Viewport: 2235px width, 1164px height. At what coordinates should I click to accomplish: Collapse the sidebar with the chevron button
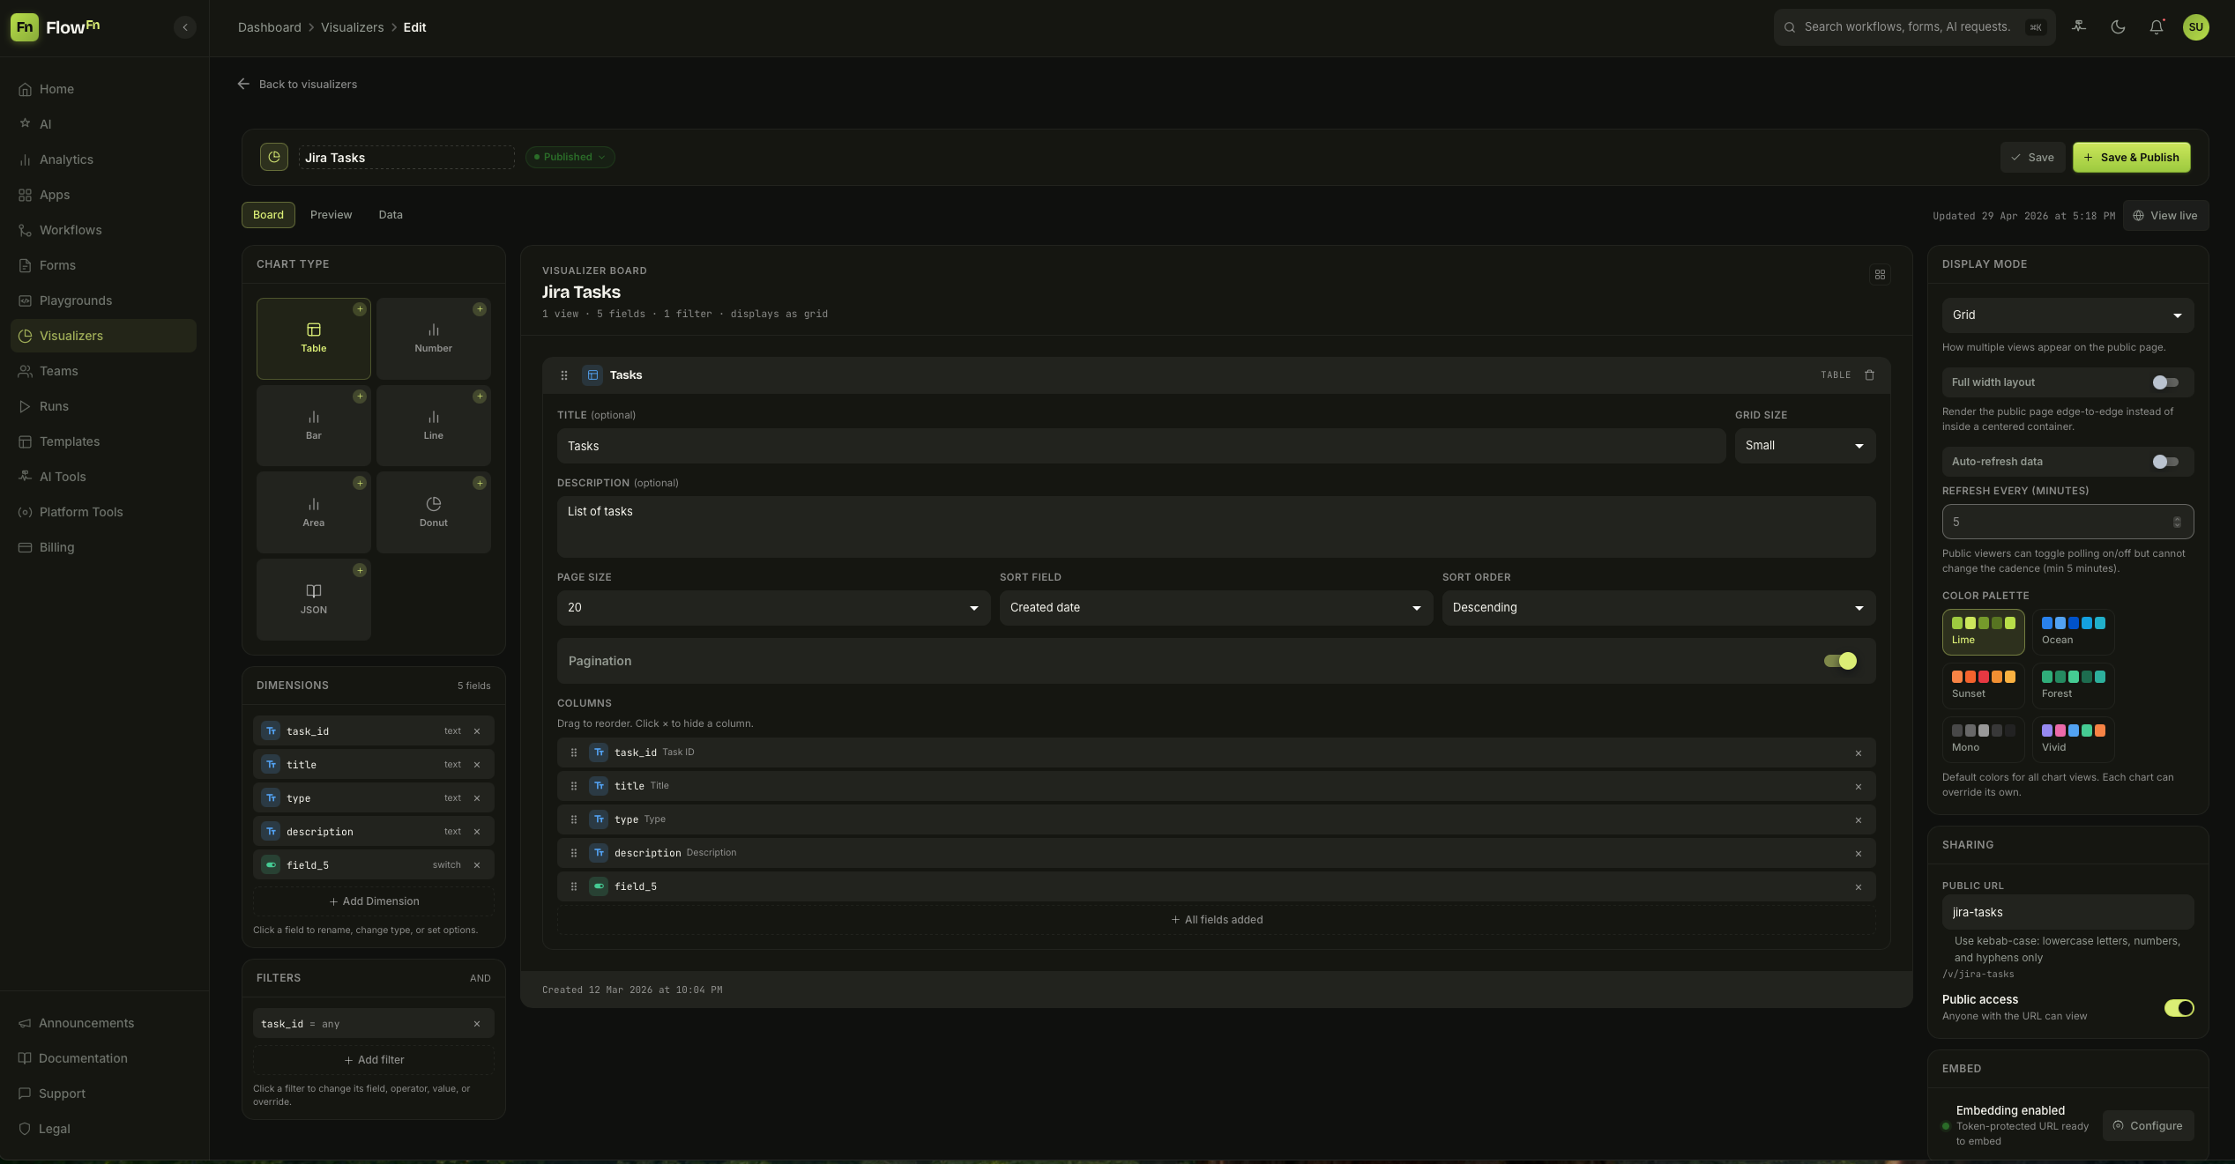[x=184, y=27]
